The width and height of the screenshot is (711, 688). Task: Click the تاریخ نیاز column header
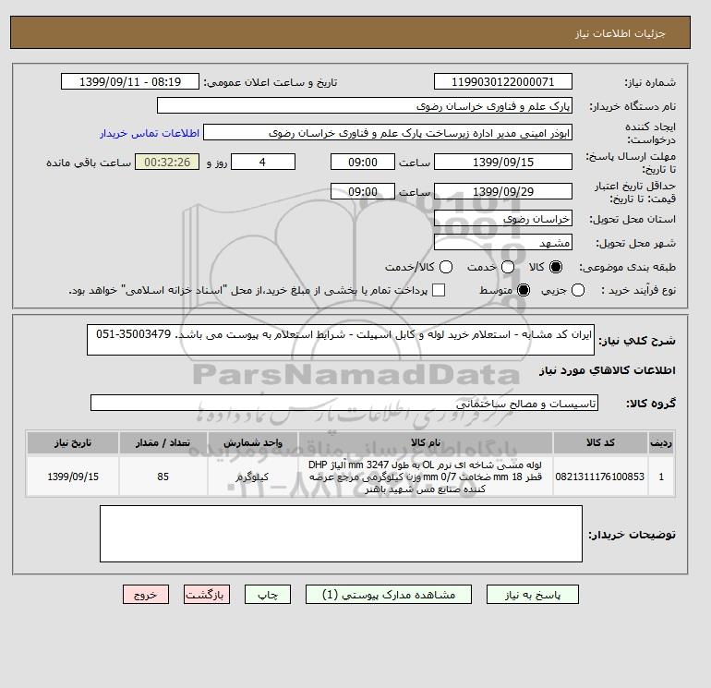[73, 442]
